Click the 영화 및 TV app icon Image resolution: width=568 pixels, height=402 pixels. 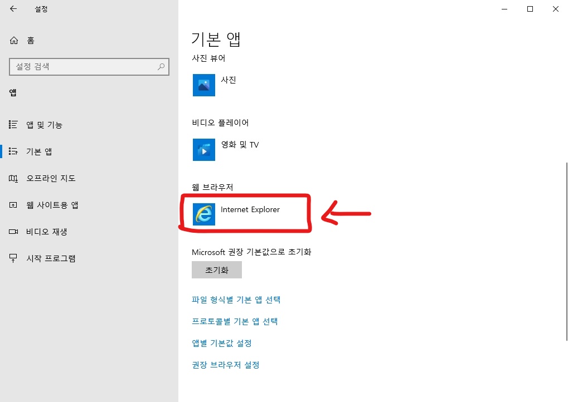204,150
